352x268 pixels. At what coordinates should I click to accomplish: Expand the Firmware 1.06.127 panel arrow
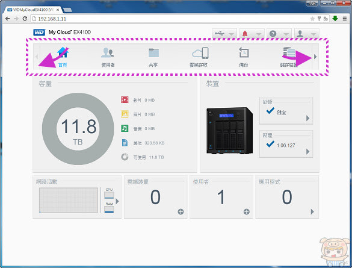(x=308, y=152)
